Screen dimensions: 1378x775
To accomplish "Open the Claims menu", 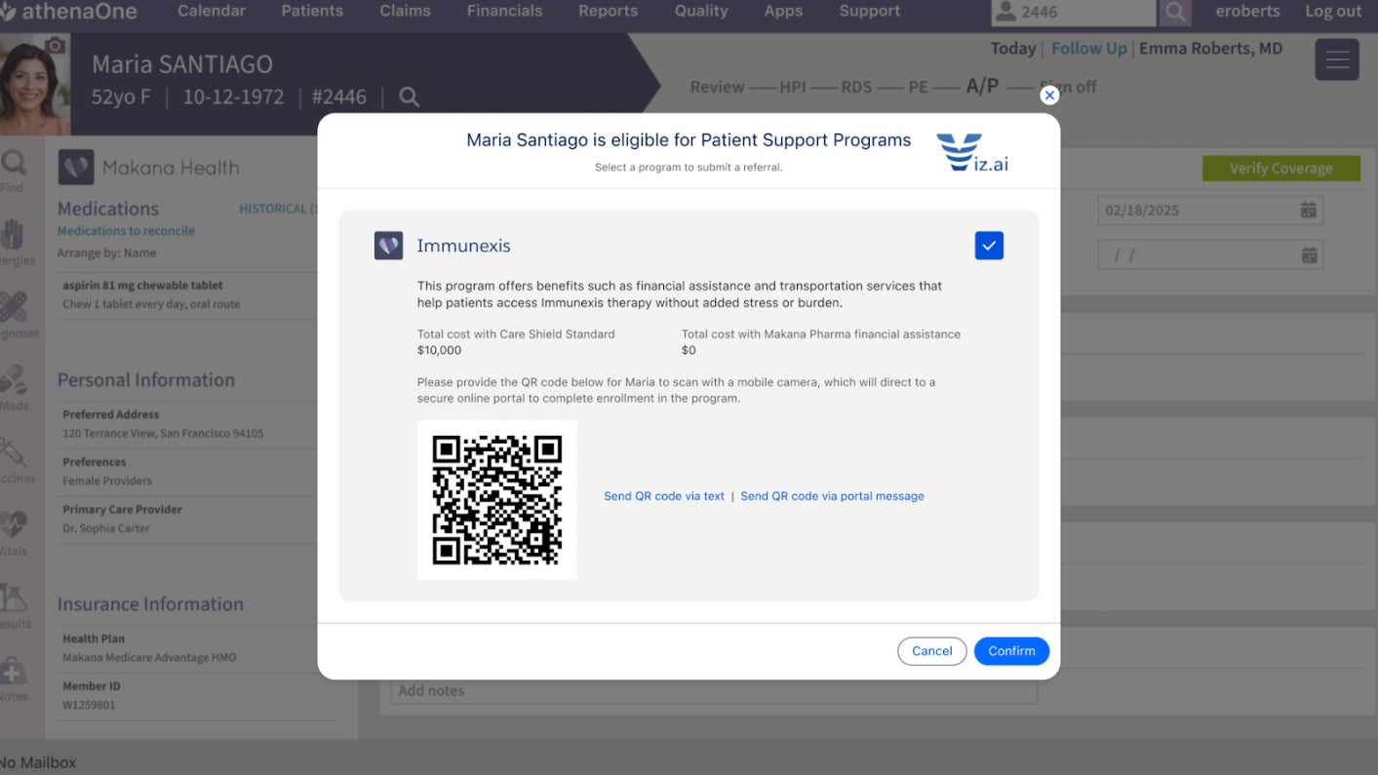I will (x=405, y=12).
